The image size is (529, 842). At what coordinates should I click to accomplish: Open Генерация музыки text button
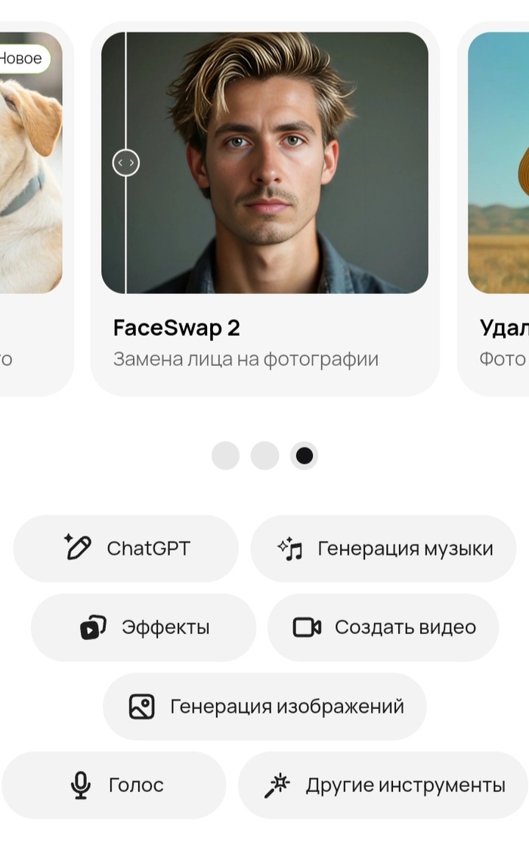pos(406,548)
